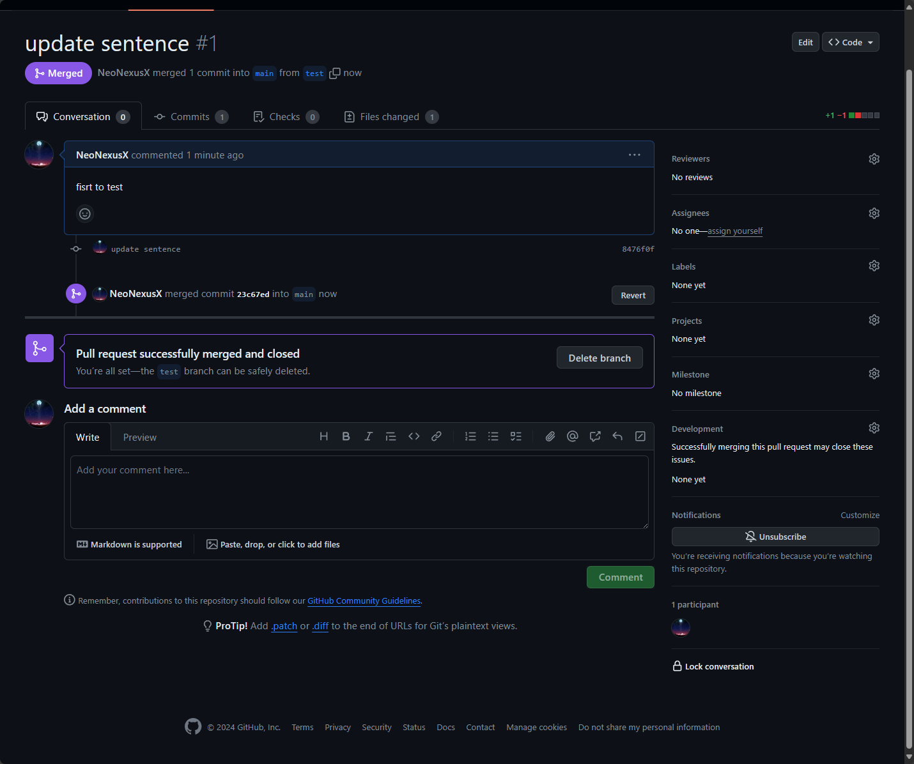Image resolution: width=914 pixels, height=764 pixels.
Task: Click the NeoNexusX avatar beside the comment
Action: [x=39, y=155]
